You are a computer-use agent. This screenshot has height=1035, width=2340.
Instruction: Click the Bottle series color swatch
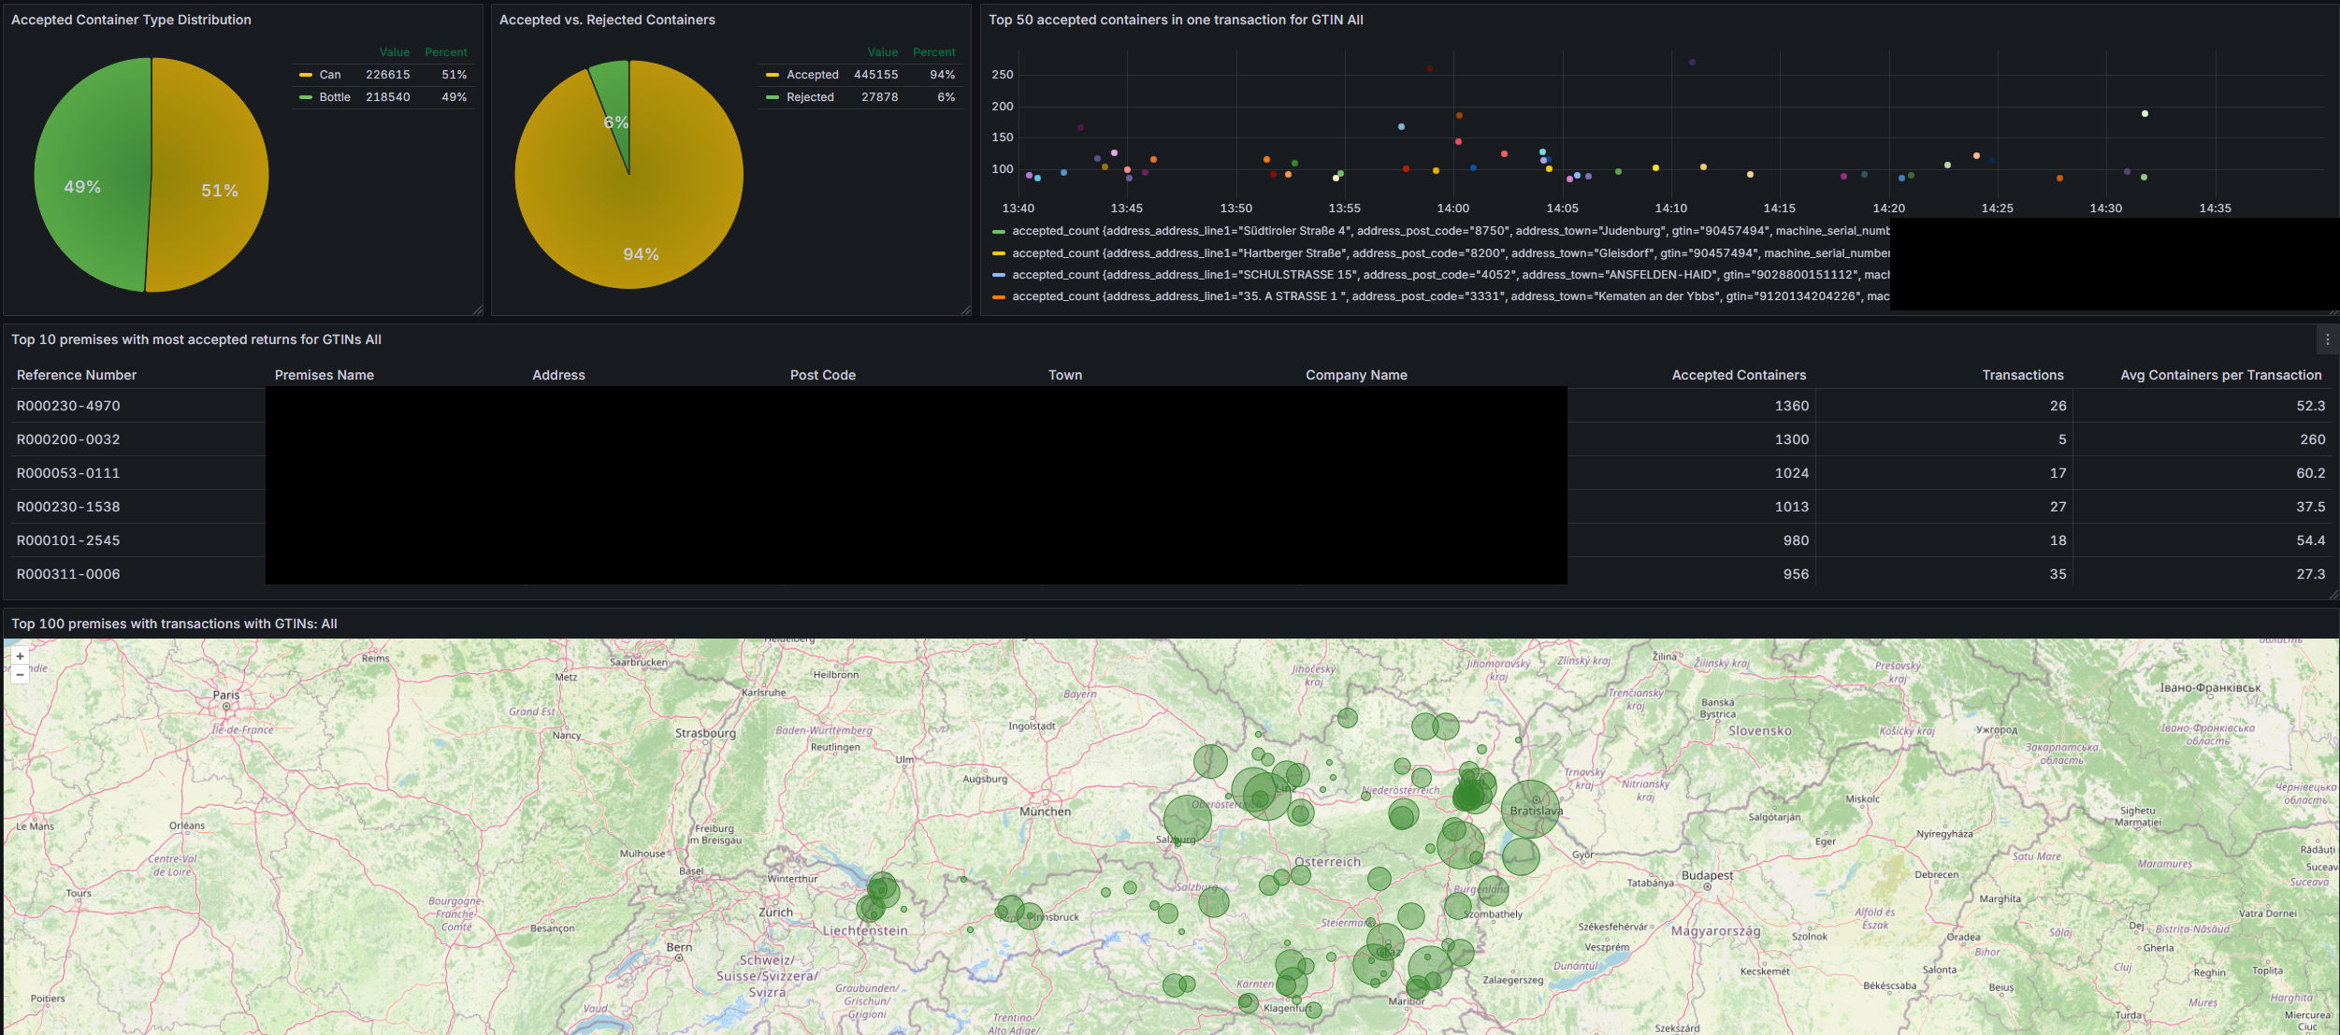[306, 97]
